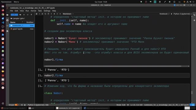Sort files by the Modified column header
The width and height of the screenshot is (196, 110).
(30, 22)
